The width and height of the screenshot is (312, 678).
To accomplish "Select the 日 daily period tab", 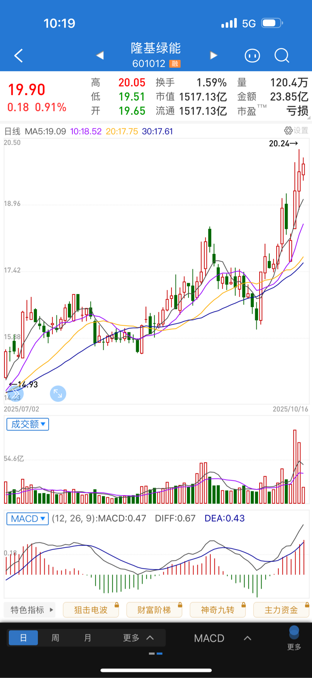I will pos(23,638).
